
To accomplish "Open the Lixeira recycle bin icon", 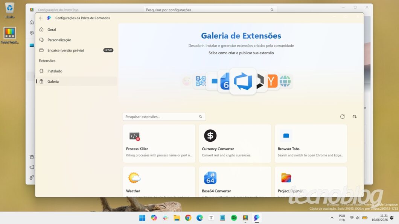I will (x=10, y=11).
